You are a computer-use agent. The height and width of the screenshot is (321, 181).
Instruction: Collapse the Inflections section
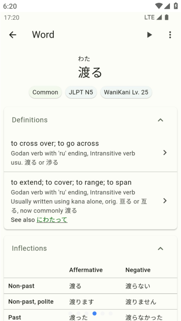tap(160, 249)
